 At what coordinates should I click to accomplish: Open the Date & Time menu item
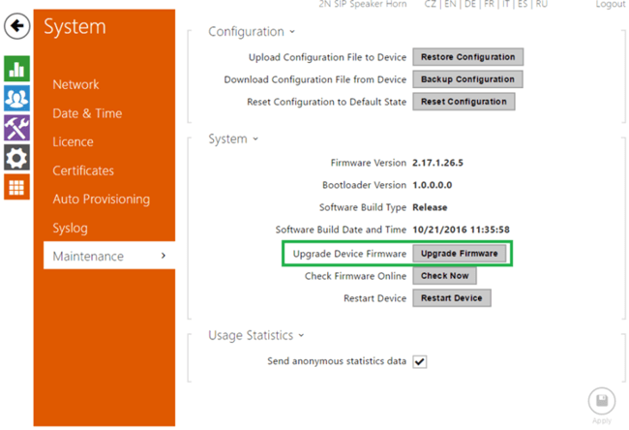pyautogui.click(x=87, y=113)
